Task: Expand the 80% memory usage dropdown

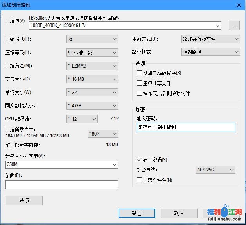Action: coord(102,134)
